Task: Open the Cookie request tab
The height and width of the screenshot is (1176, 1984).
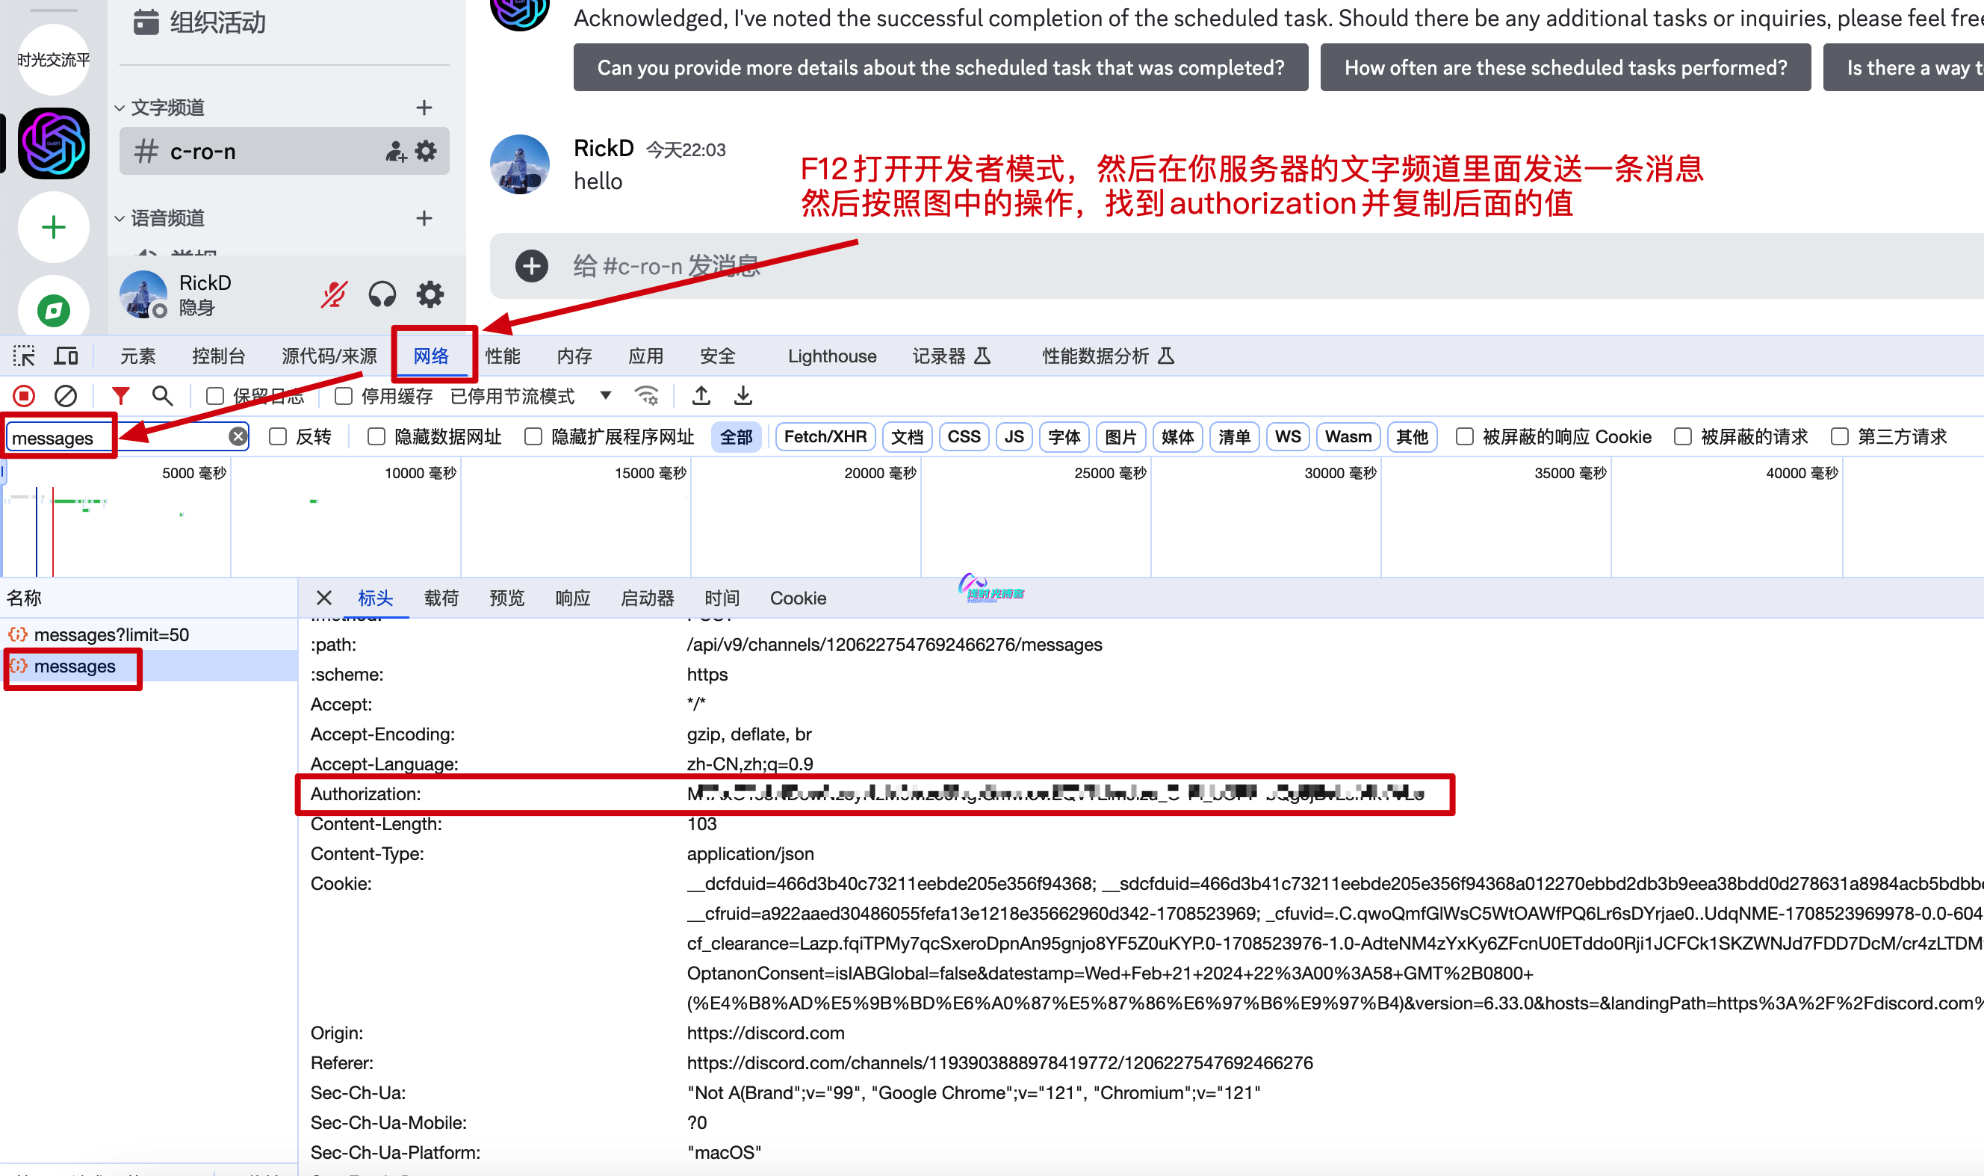Action: pyautogui.click(x=798, y=598)
